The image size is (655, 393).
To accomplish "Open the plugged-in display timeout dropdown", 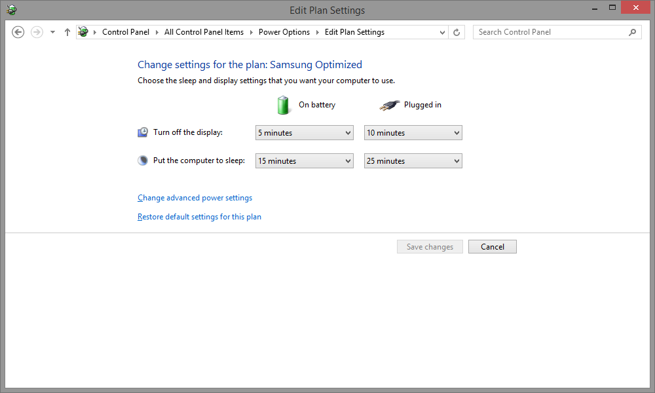I will pyautogui.click(x=413, y=133).
